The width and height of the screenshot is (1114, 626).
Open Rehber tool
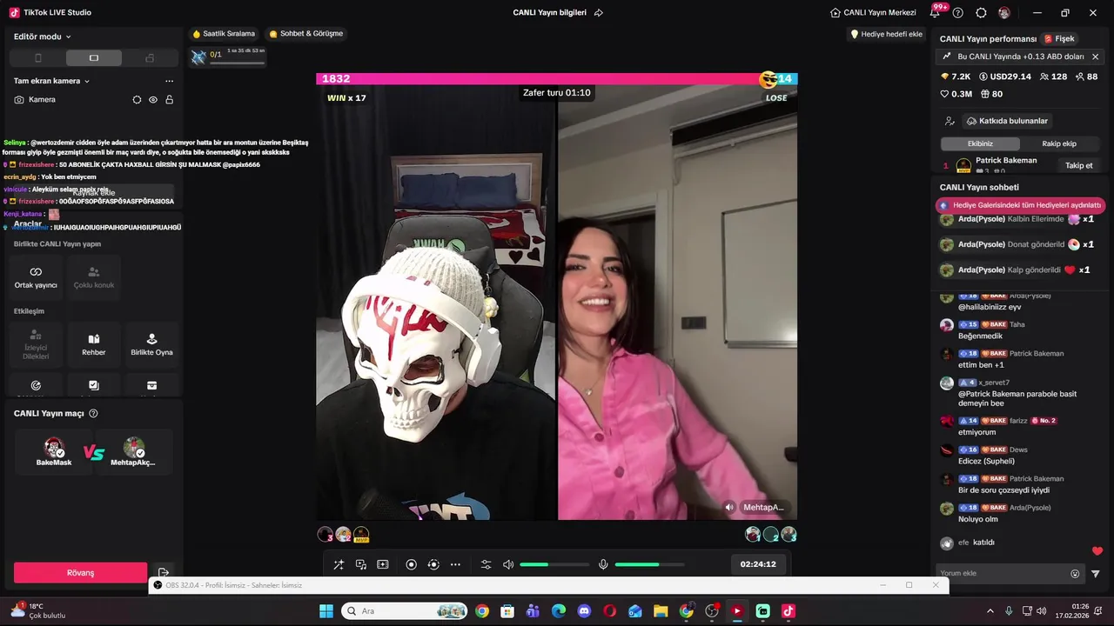tap(94, 344)
